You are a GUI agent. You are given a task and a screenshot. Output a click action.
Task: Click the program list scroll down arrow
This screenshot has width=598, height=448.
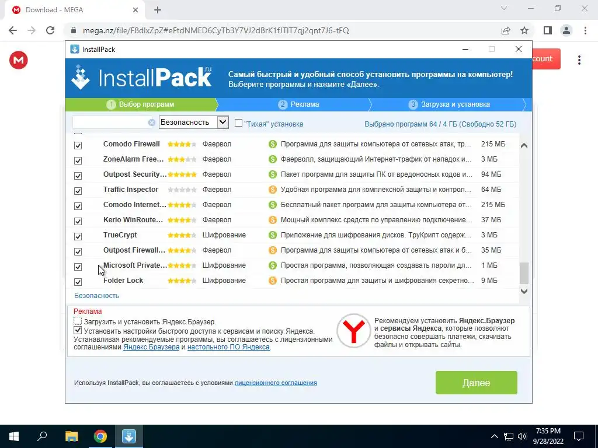tap(524, 292)
